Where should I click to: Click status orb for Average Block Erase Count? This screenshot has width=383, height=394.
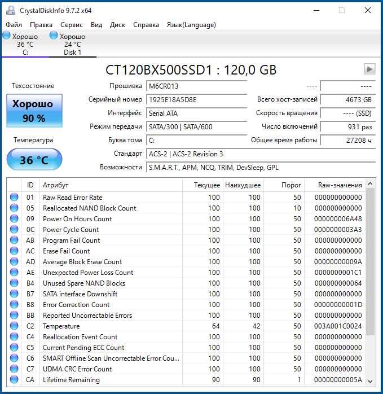click(14, 261)
